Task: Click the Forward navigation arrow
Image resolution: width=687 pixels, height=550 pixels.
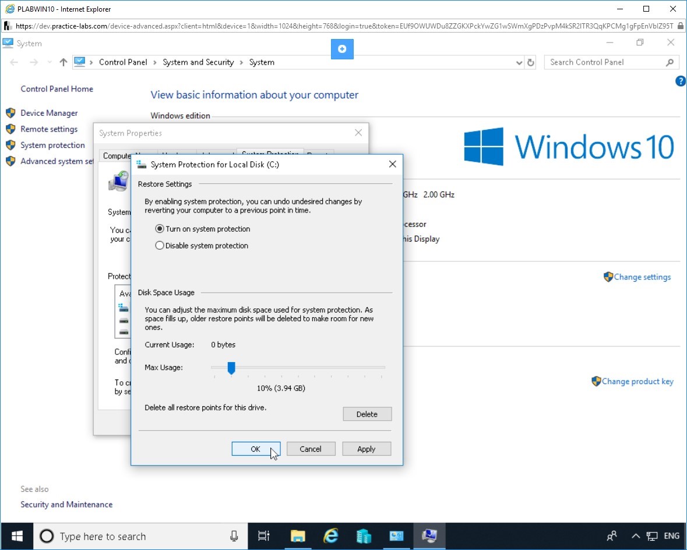Action: (34, 62)
